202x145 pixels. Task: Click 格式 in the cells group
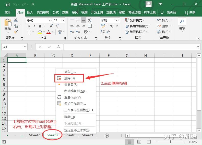click(x=164, y=32)
